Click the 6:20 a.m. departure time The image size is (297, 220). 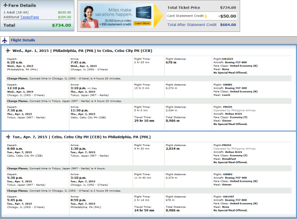tap(15, 62)
